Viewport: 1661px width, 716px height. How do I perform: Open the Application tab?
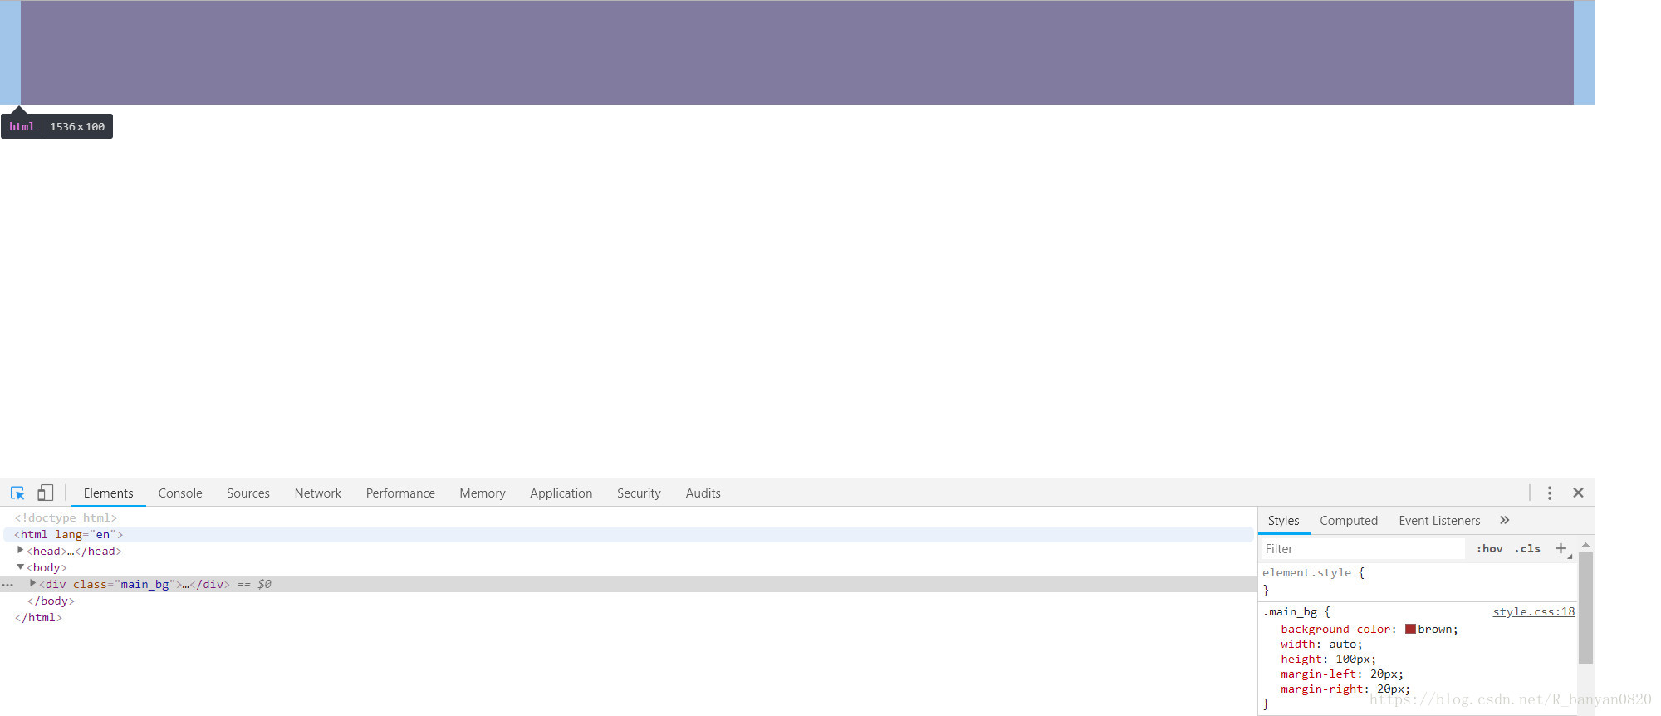(x=561, y=493)
